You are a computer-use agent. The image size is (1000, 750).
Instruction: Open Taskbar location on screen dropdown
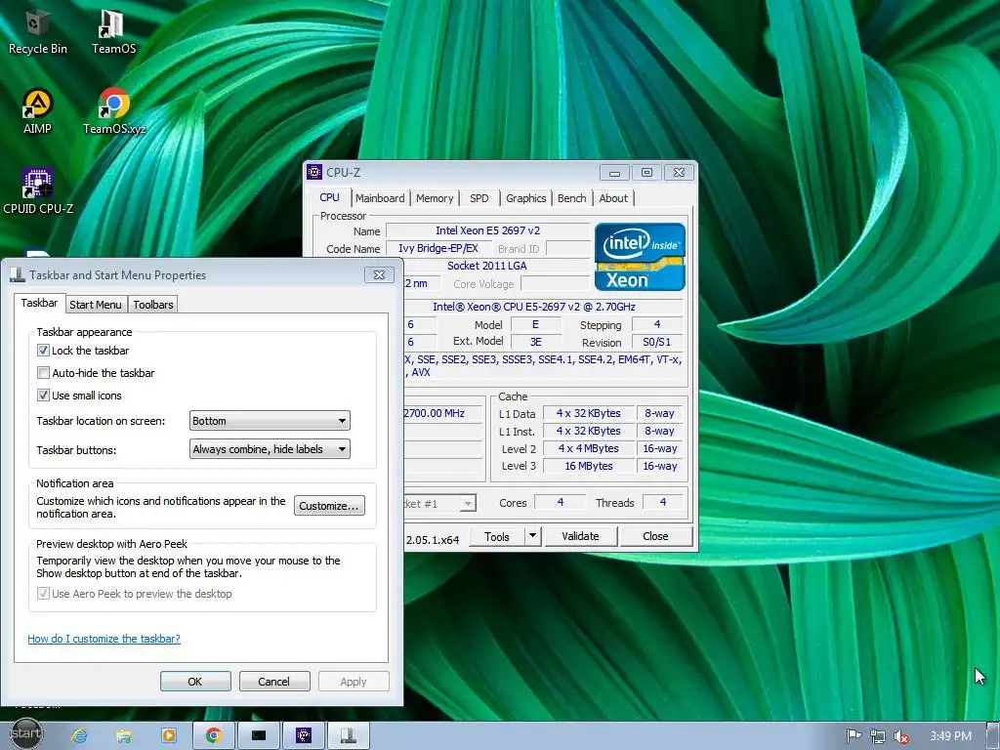tap(270, 421)
